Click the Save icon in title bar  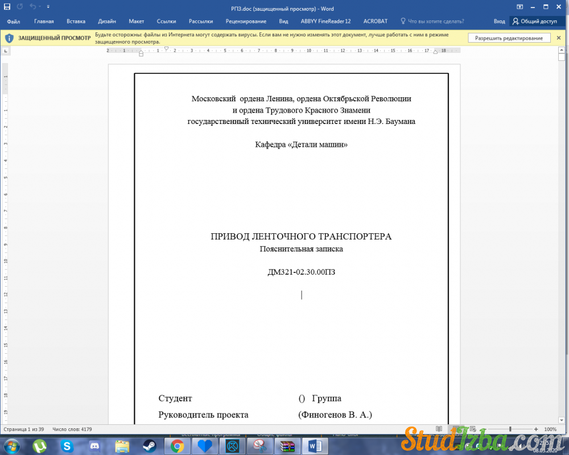coord(7,7)
